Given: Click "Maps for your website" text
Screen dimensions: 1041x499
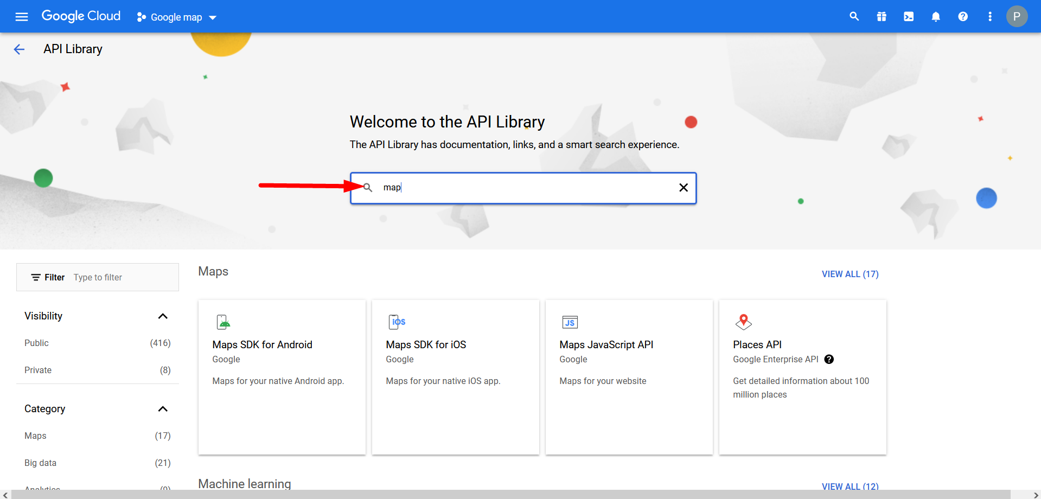Looking at the screenshot, I should coord(603,381).
